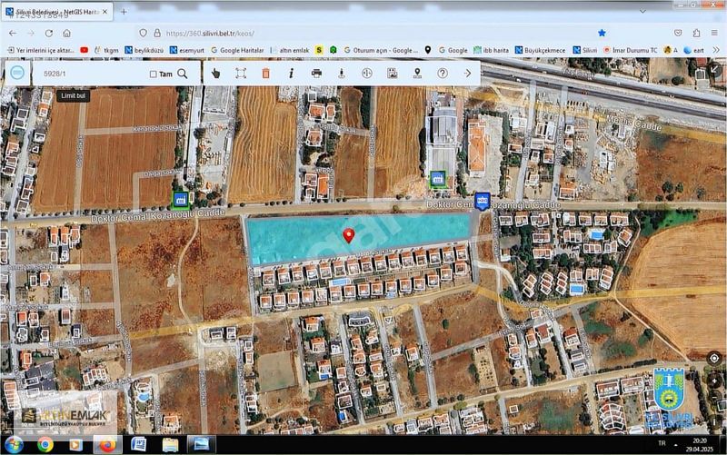Print the map with printer icon
727x455 pixels.
pos(316,74)
